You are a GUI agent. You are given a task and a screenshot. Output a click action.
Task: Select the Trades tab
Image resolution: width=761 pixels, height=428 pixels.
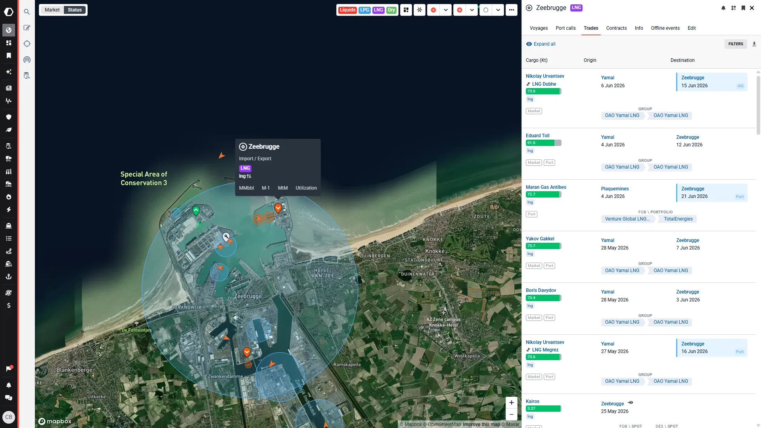(x=591, y=28)
